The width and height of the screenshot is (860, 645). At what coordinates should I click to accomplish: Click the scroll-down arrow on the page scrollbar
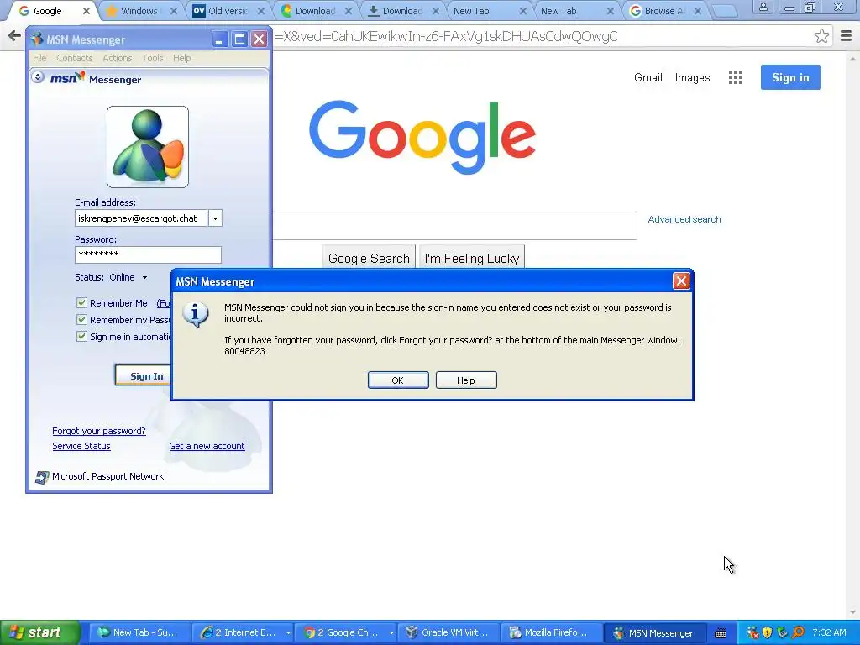[853, 612]
